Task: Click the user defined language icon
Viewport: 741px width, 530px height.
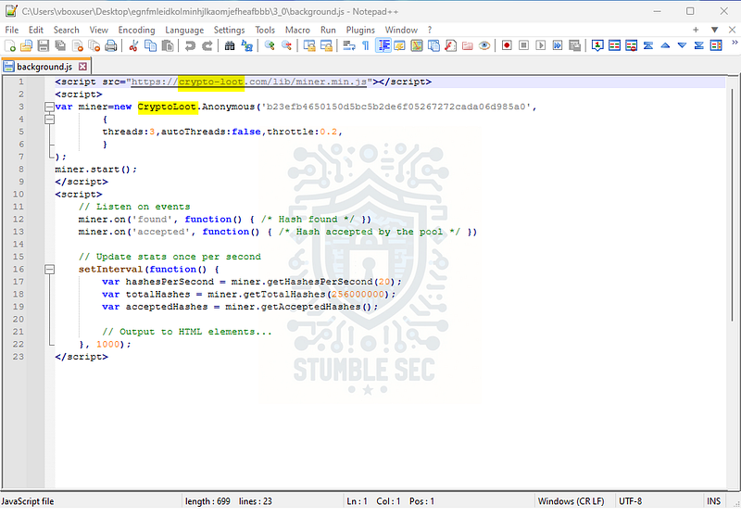Action: [x=400, y=45]
